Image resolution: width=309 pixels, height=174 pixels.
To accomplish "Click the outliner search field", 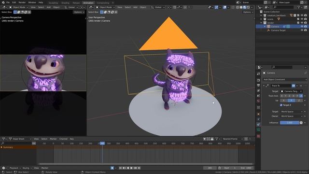I will pyautogui.click(x=283, y=7).
